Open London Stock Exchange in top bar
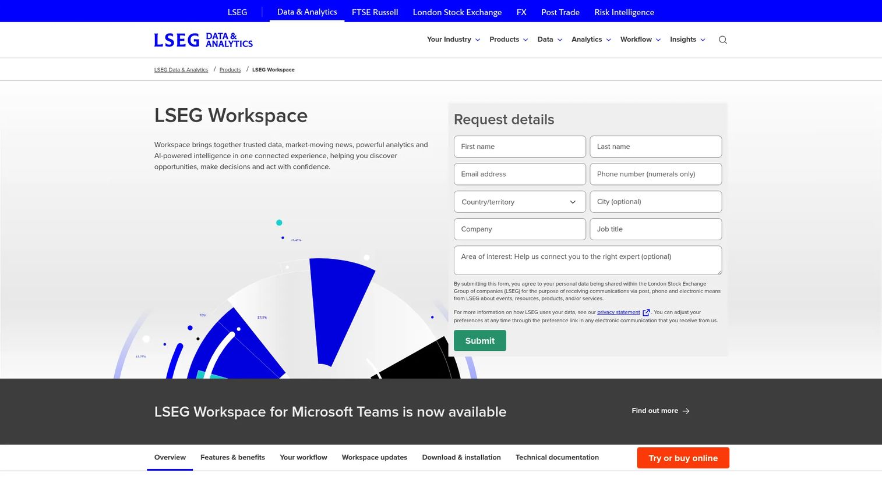 click(457, 12)
